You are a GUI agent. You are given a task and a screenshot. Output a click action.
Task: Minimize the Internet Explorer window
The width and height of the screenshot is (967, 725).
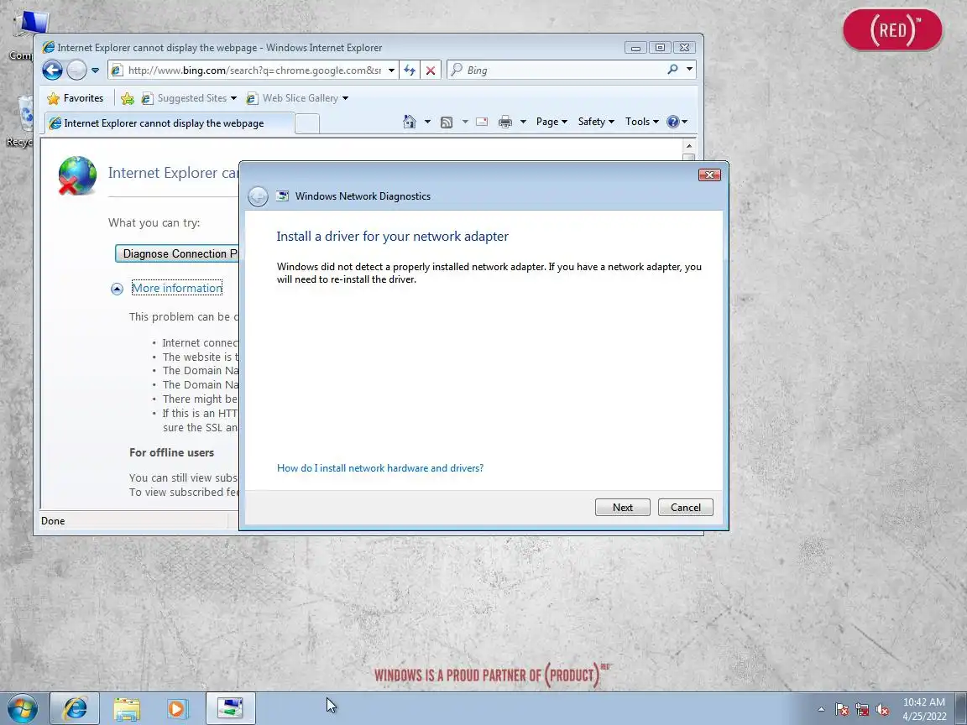pyautogui.click(x=635, y=48)
